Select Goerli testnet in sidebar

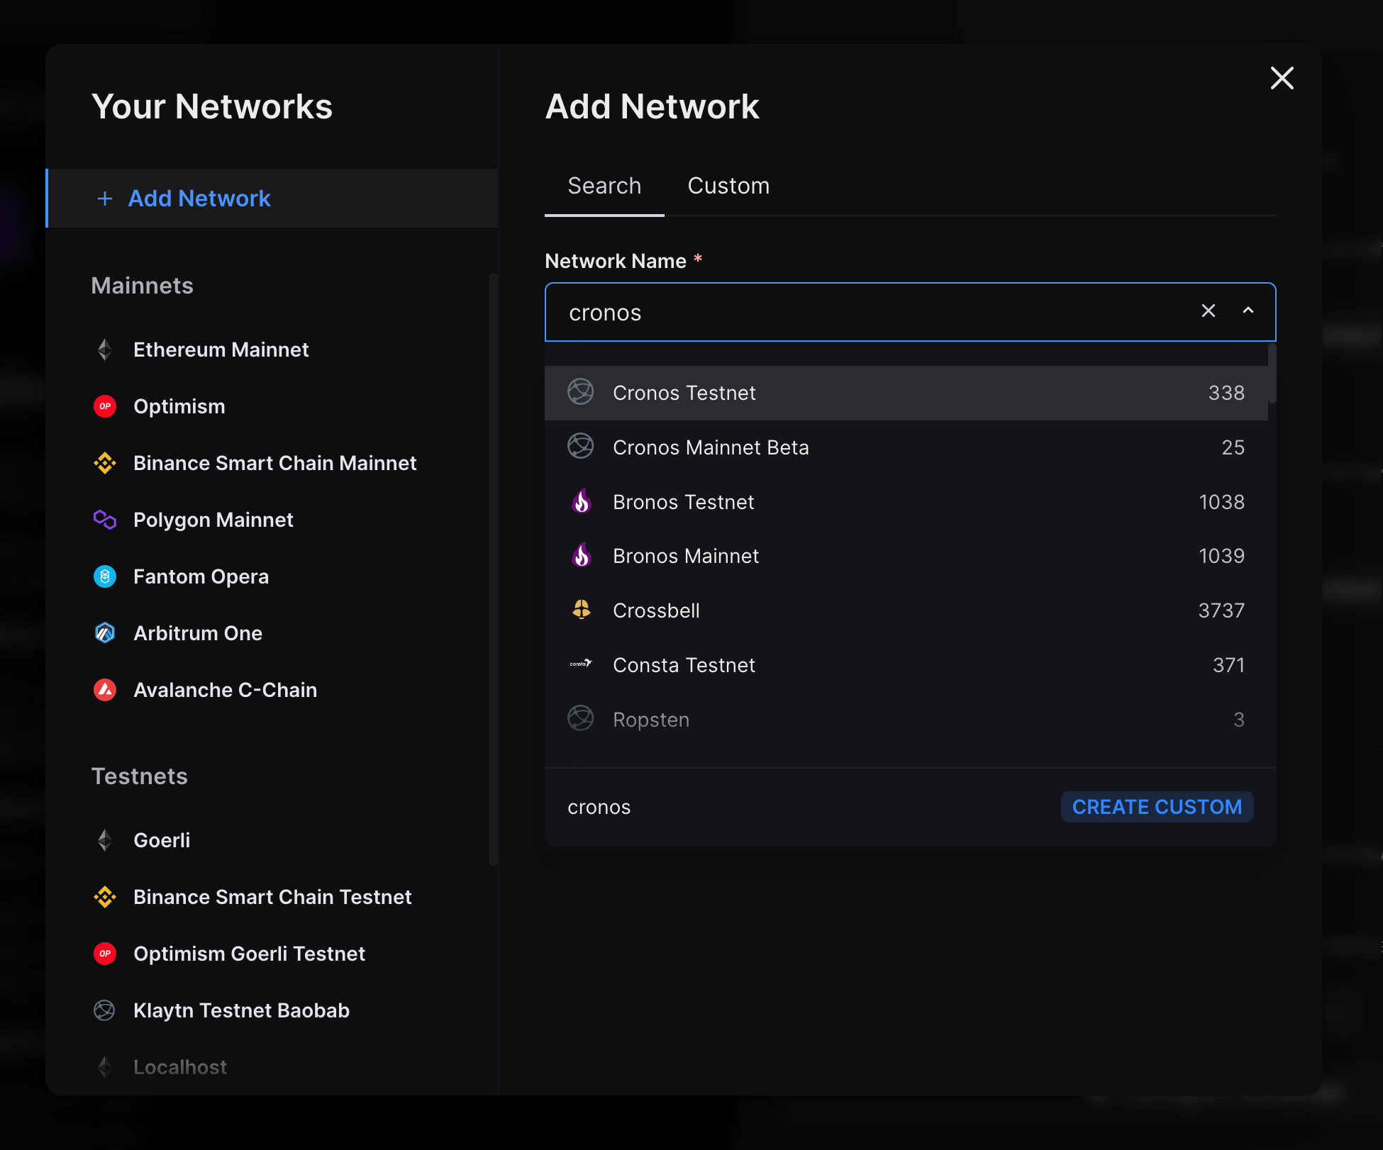coord(162,840)
